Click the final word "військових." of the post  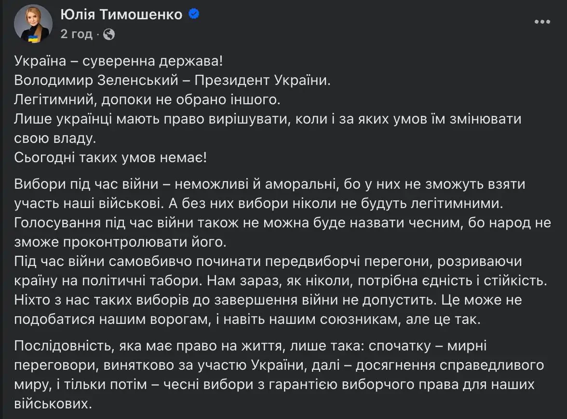coord(53,404)
